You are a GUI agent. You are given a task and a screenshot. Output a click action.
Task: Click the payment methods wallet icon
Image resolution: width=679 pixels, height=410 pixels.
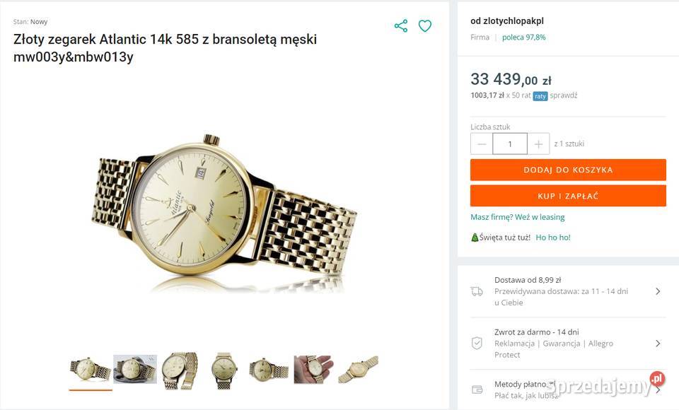[x=477, y=389]
